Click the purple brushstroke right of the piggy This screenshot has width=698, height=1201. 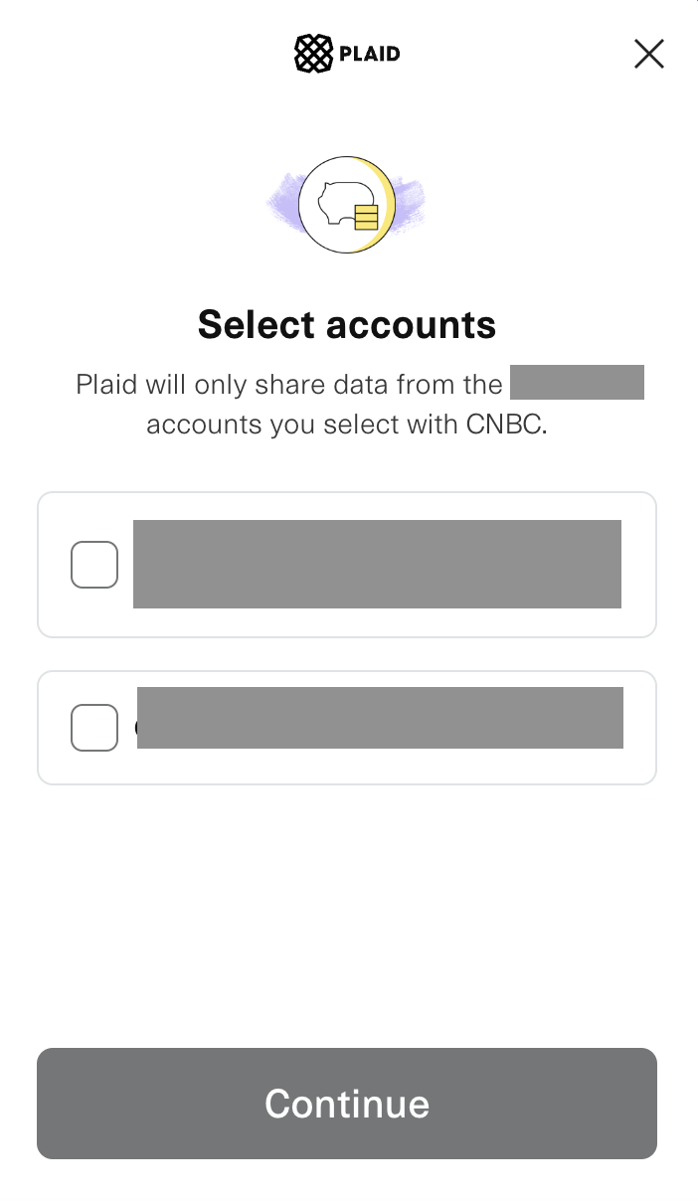410,202
